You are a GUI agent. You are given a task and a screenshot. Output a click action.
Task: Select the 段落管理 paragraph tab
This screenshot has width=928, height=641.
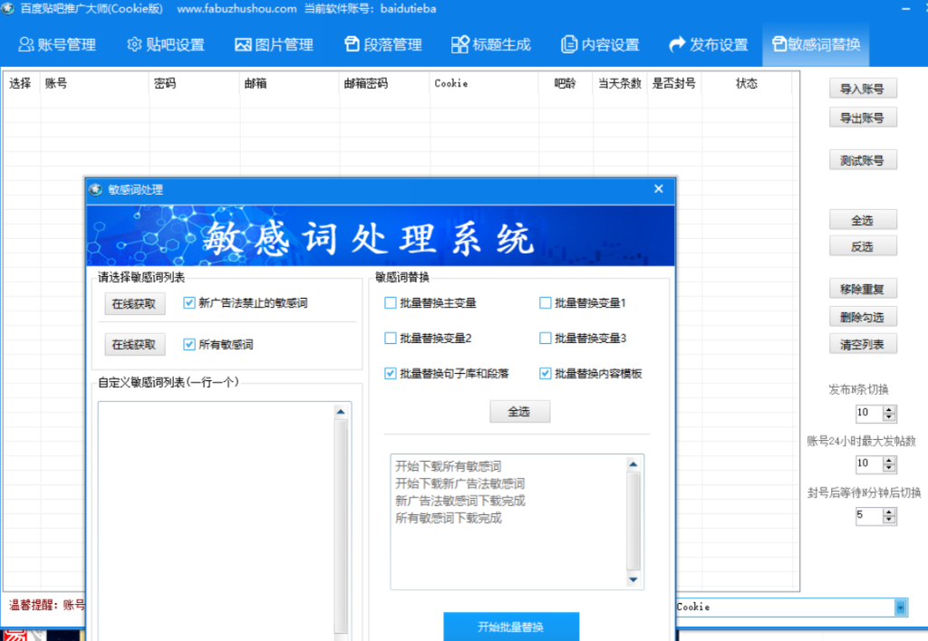tap(382, 44)
